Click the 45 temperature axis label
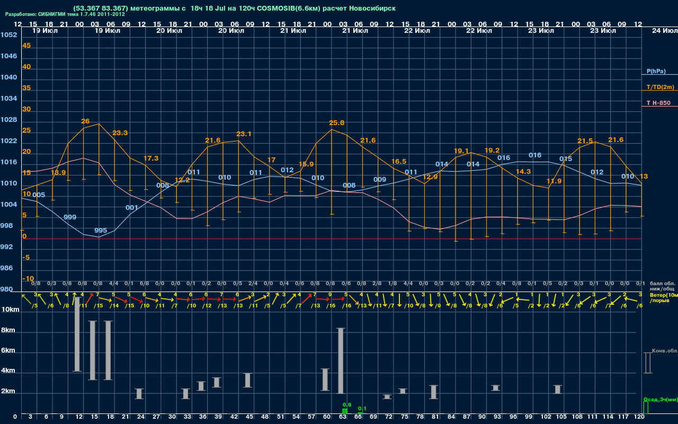678x424 pixels. [x=26, y=45]
